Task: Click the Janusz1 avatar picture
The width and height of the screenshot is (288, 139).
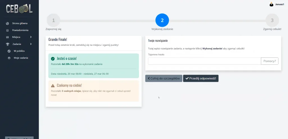Action: click(271, 4)
